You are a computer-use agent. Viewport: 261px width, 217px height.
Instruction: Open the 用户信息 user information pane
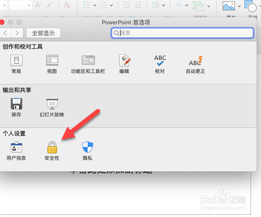pos(16,151)
